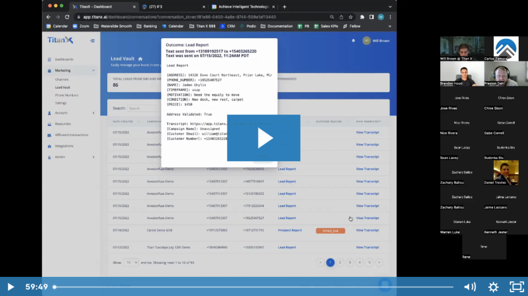Toggle video fullscreen mode
The height and width of the screenshot is (296, 528).
[x=517, y=287]
